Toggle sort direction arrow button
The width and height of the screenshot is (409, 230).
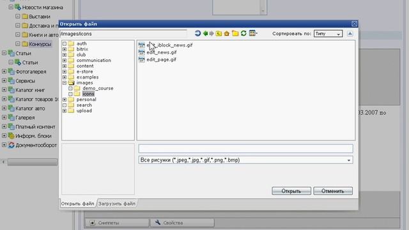click(350, 34)
